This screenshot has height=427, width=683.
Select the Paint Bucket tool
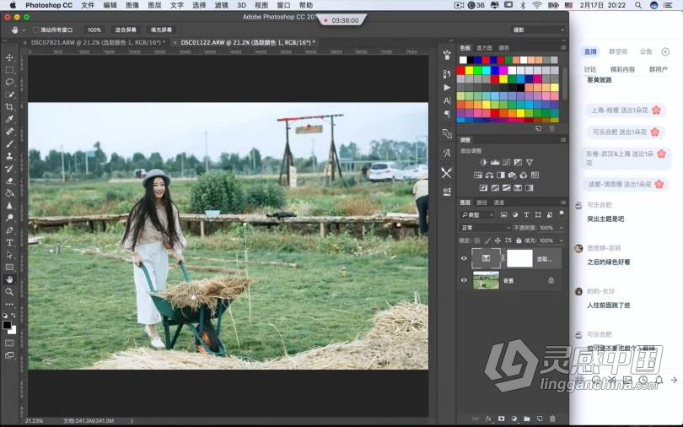click(9, 193)
